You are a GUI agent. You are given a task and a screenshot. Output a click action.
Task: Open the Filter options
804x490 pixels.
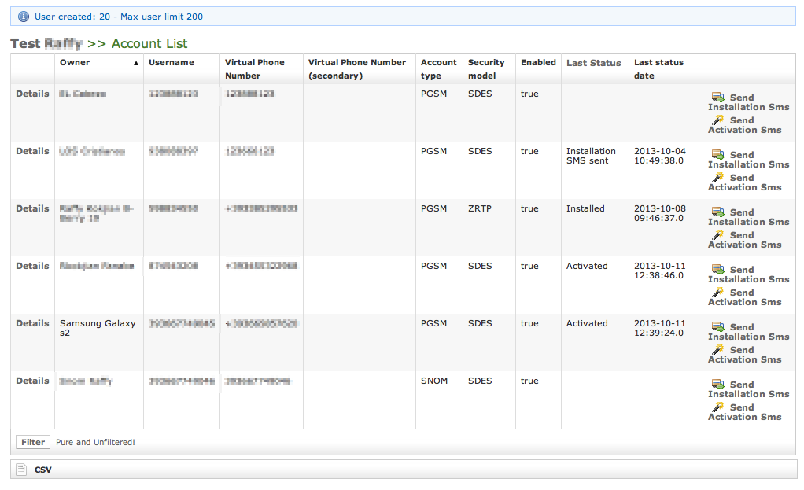click(x=33, y=442)
